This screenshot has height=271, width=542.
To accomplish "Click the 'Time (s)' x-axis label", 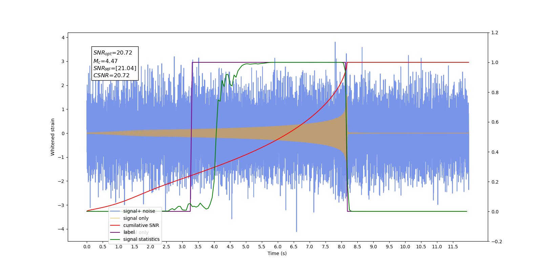I will tap(277, 253).
